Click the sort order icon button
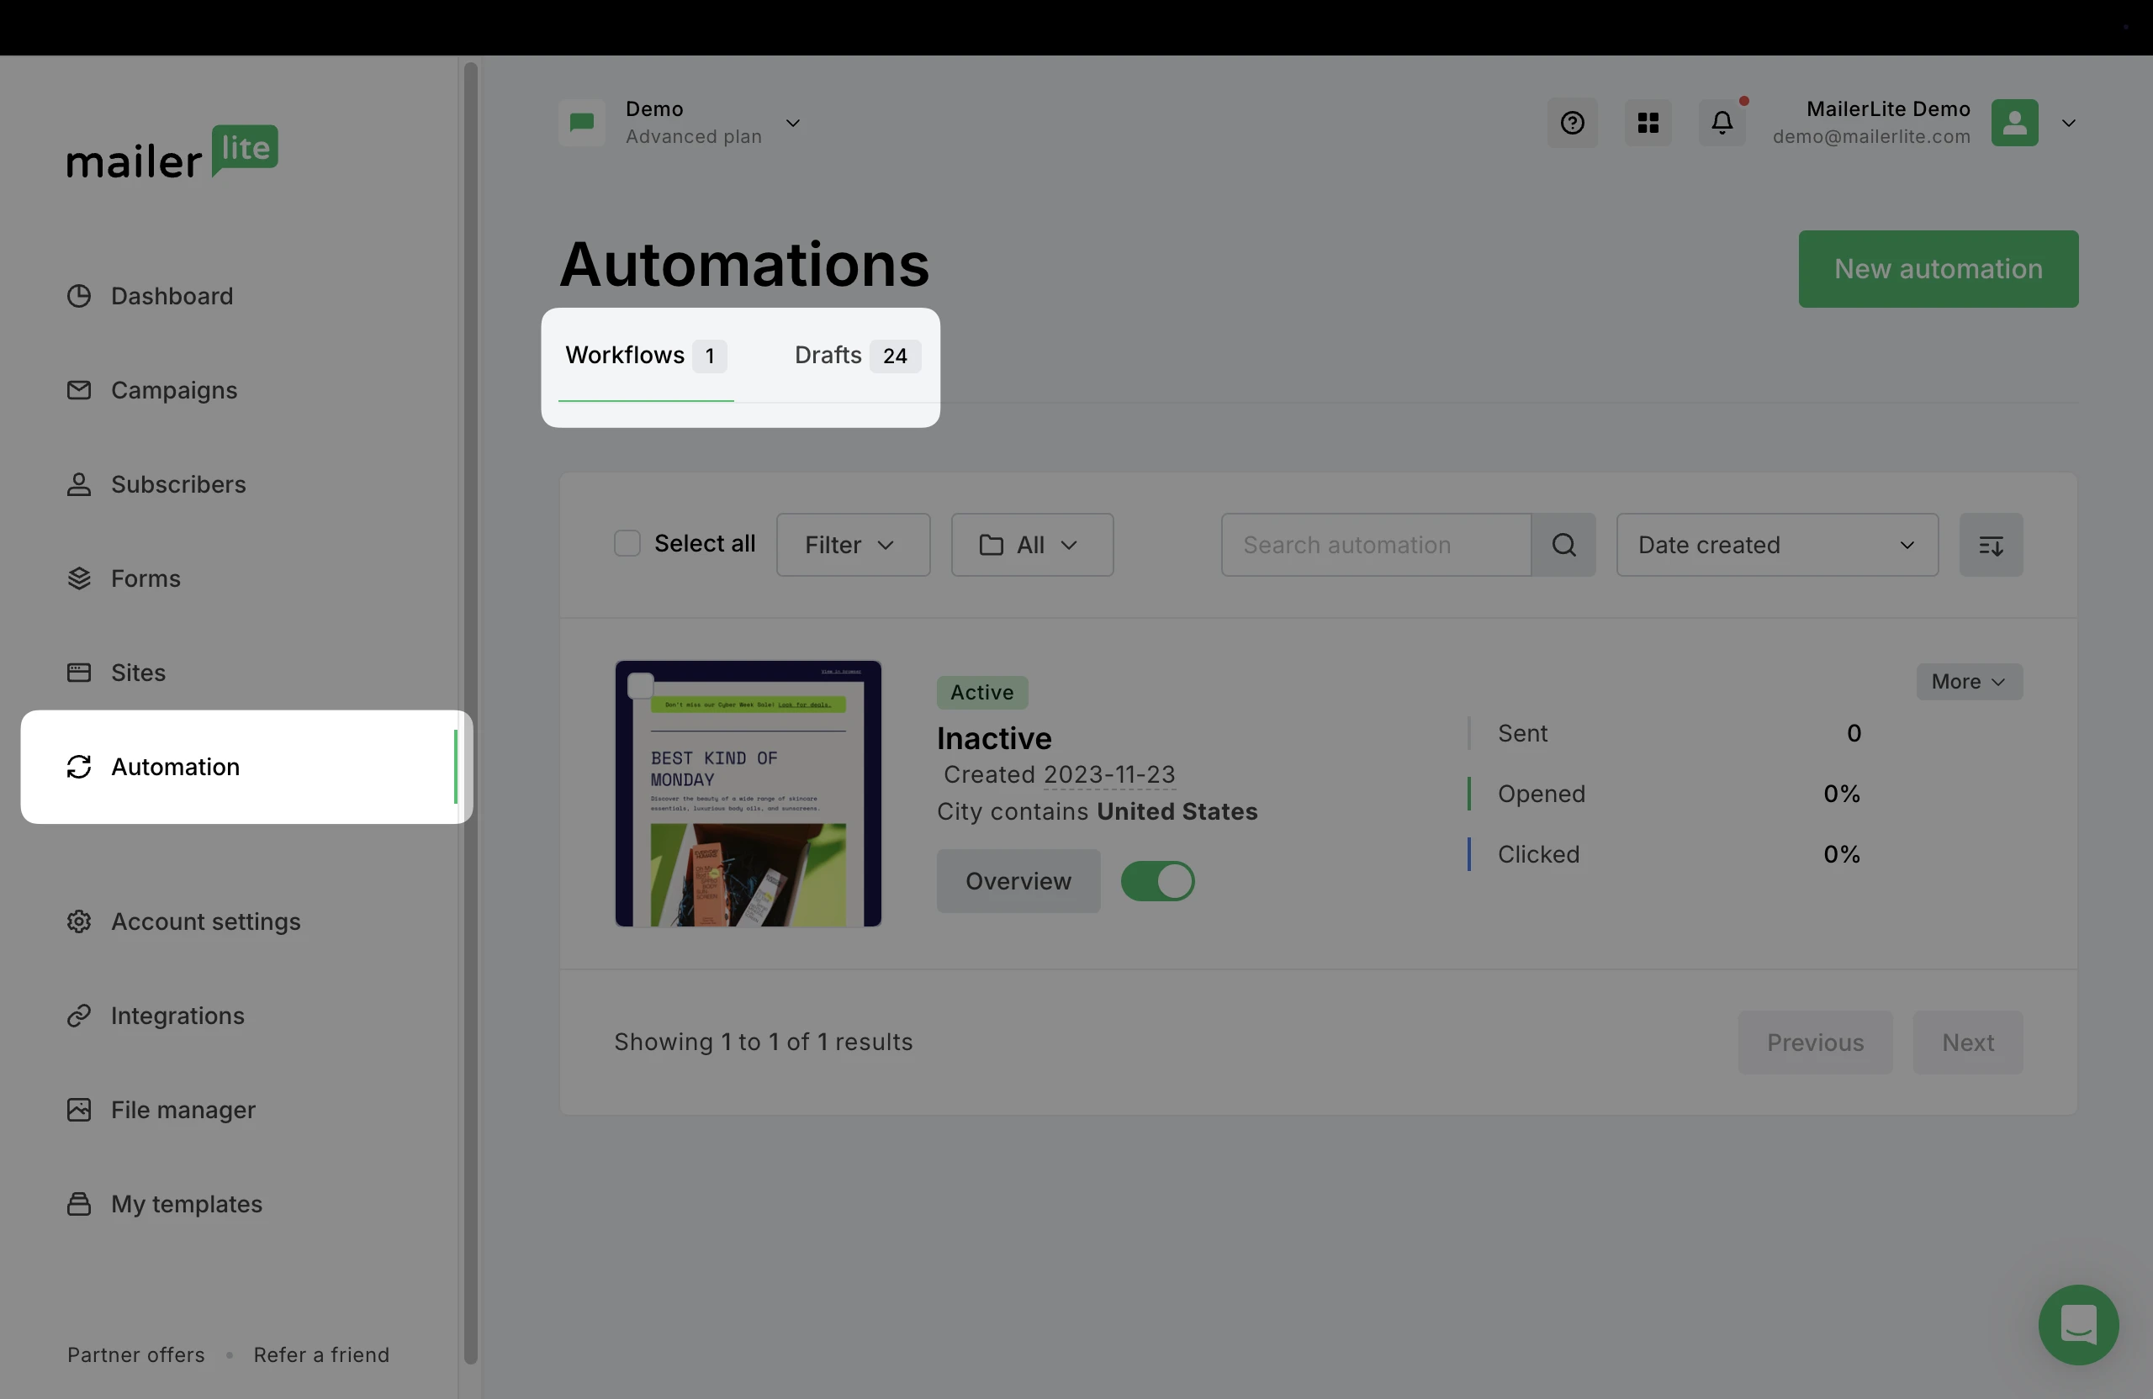 pos(1990,545)
